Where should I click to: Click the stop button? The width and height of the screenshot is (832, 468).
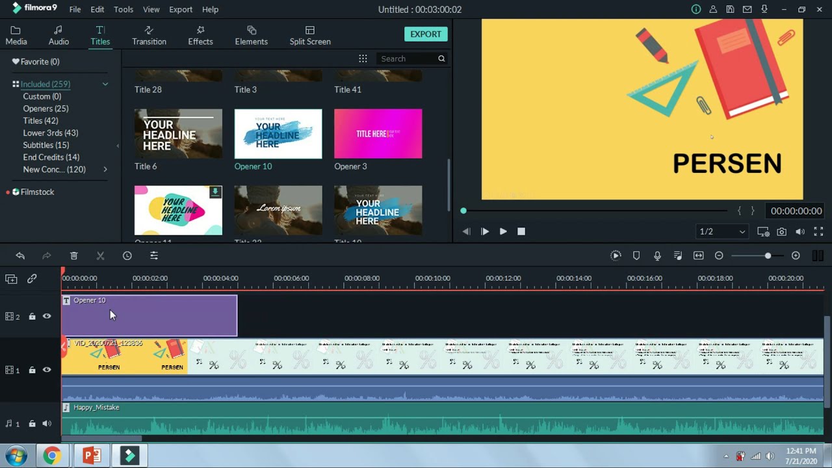pos(521,231)
